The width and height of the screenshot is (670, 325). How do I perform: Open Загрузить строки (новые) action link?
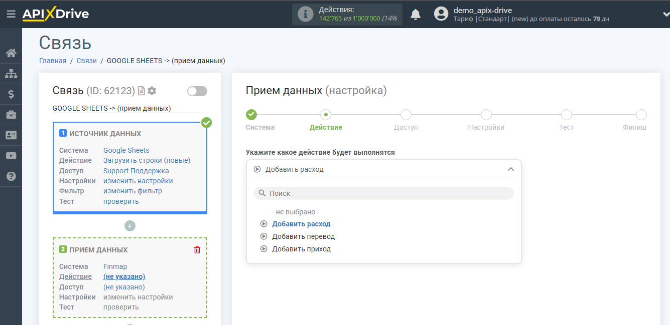[x=147, y=160]
